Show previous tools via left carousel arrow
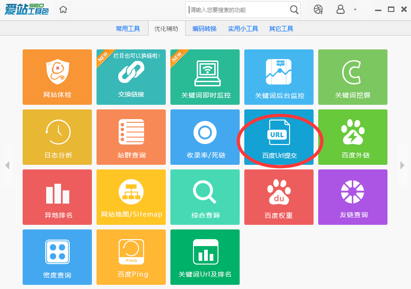This screenshot has width=411, height=289. pyautogui.click(x=8, y=165)
